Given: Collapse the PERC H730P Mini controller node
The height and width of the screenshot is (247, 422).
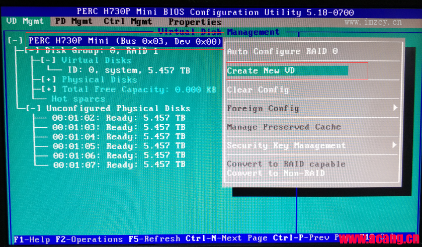Looking at the screenshot, I should [x=15, y=41].
